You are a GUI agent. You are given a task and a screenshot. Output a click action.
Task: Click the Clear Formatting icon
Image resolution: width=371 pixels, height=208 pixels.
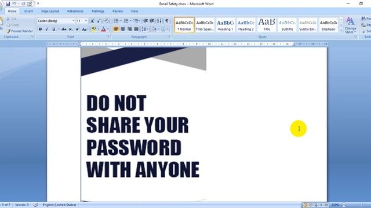pos(107,21)
